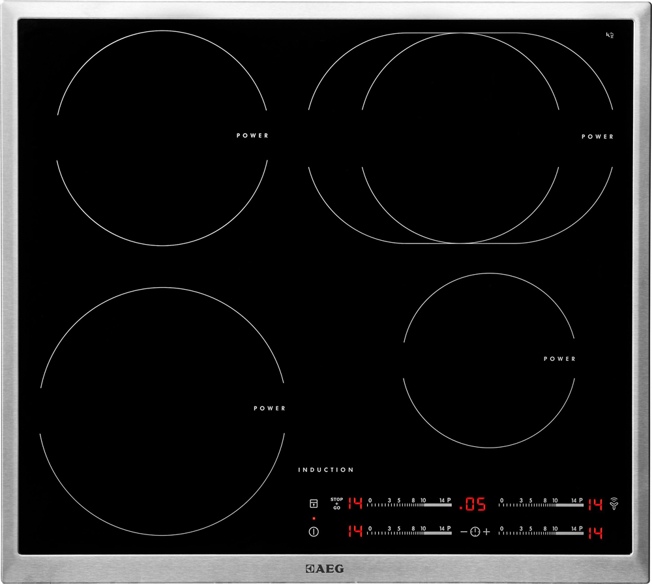Touch the oval bridge zone at rear right
The width and height of the screenshot is (652, 584).
click(460, 138)
